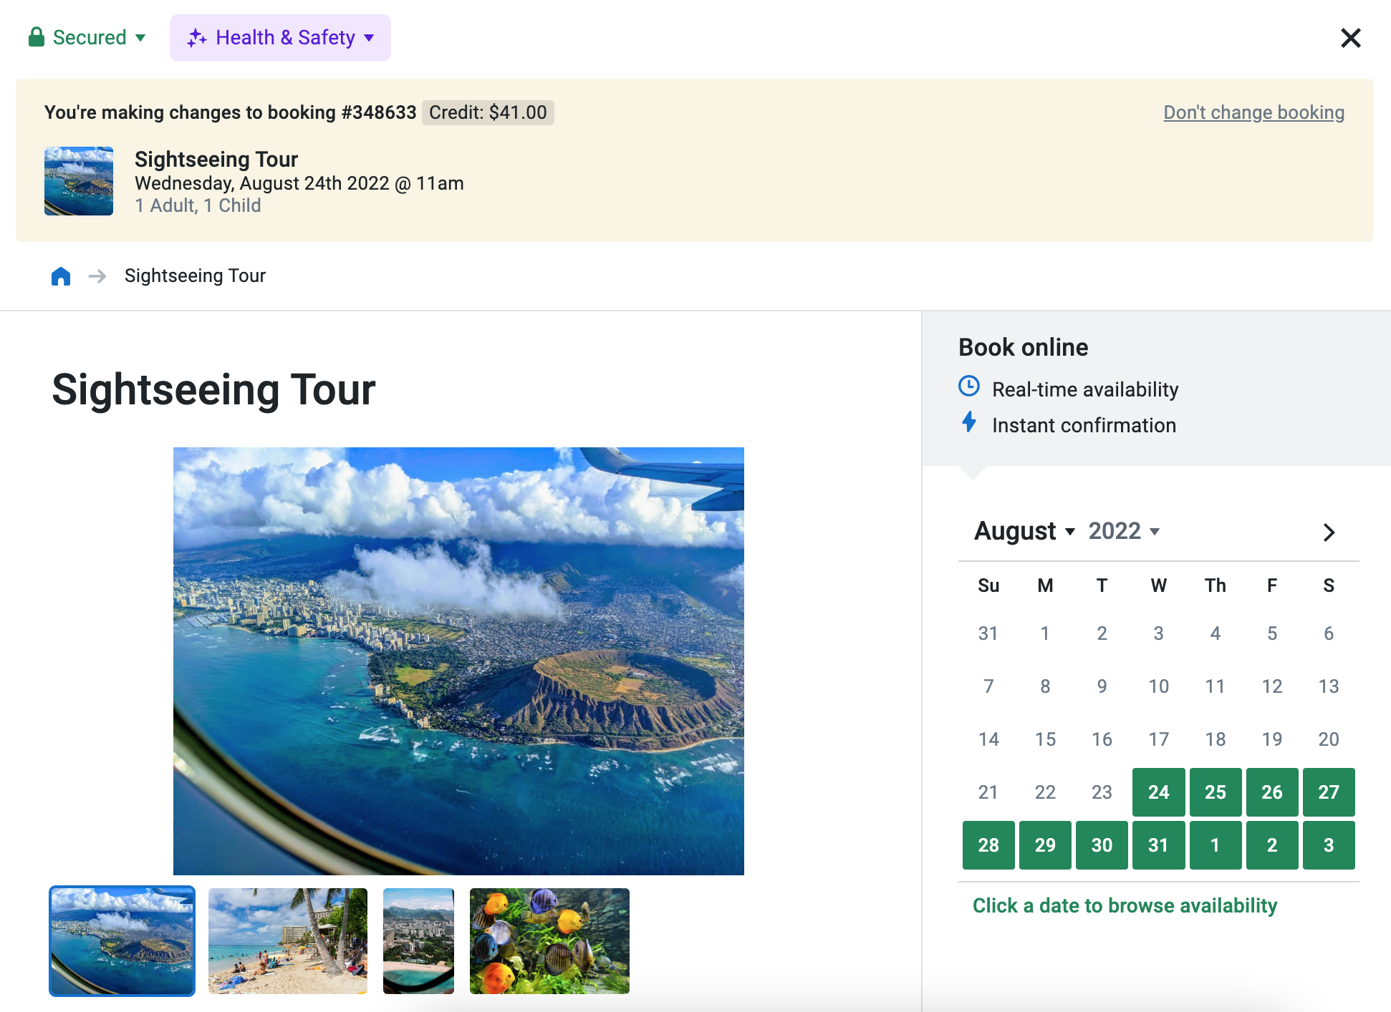Select the green 31 date cell
This screenshot has width=1391, height=1012.
click(x=1158, y=845)
